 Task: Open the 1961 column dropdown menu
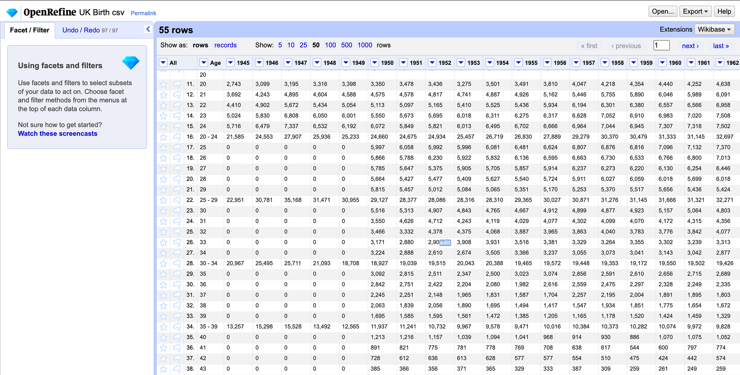tap(691, 62)
